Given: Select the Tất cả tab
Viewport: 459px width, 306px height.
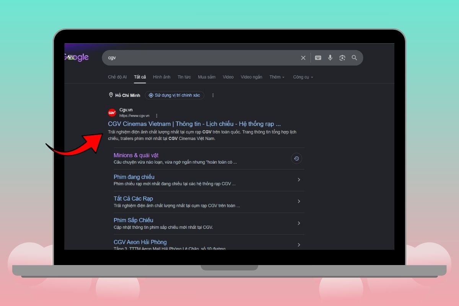Looking at the screenshot, I should coord(140,77).
